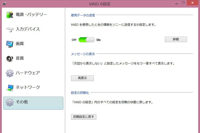Click the VAIO の設定 window title
The width and height of the screenshot is (200, 133).
[x=100, y=4]
